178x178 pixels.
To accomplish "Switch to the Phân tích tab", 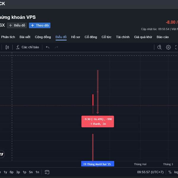I will tap(8, 37).
